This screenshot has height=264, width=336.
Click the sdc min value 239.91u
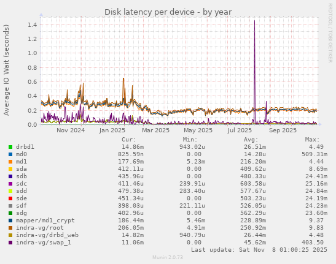[x=192, y=184]
